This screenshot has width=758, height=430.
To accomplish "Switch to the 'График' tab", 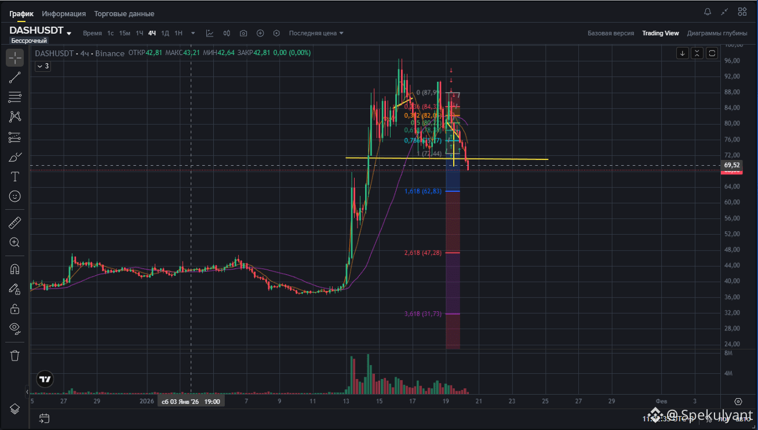I will coord(21,13).
